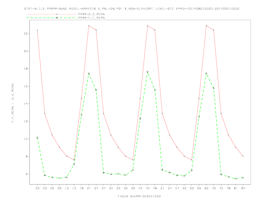Select x-axis tick label 42
This screenshot has width=265, height=205.
140,188
